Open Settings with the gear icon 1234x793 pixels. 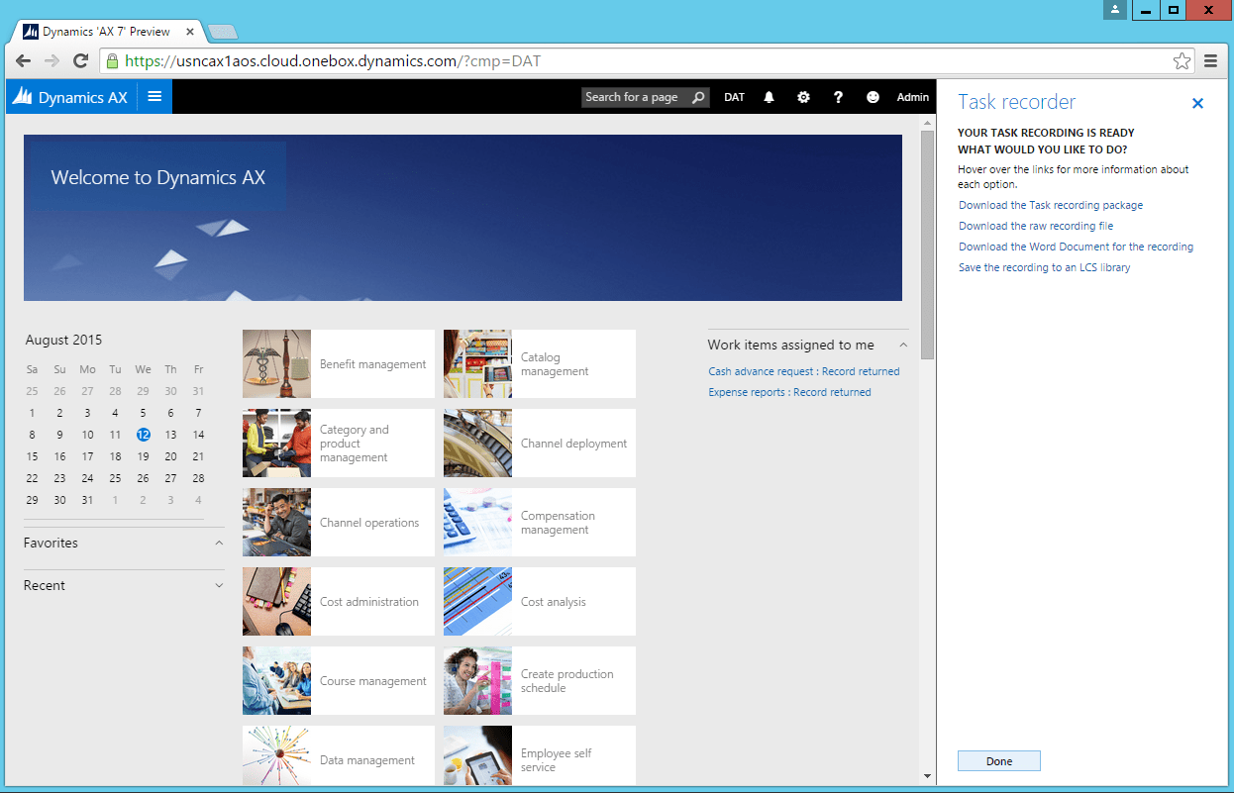803,97
